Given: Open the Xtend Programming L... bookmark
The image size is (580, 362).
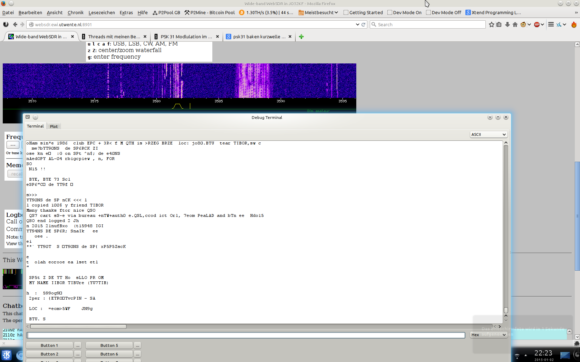Looking at the screenshot, I should (493, 12).
